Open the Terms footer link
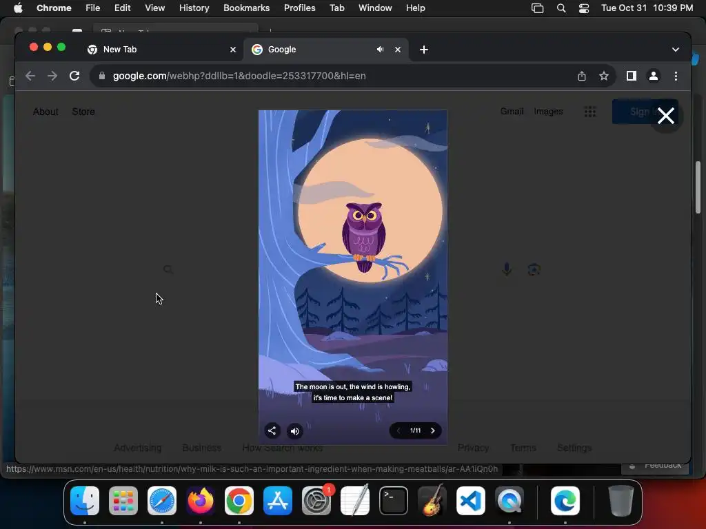The width and height of the screenshot is (706, 529). click(523, 448)
